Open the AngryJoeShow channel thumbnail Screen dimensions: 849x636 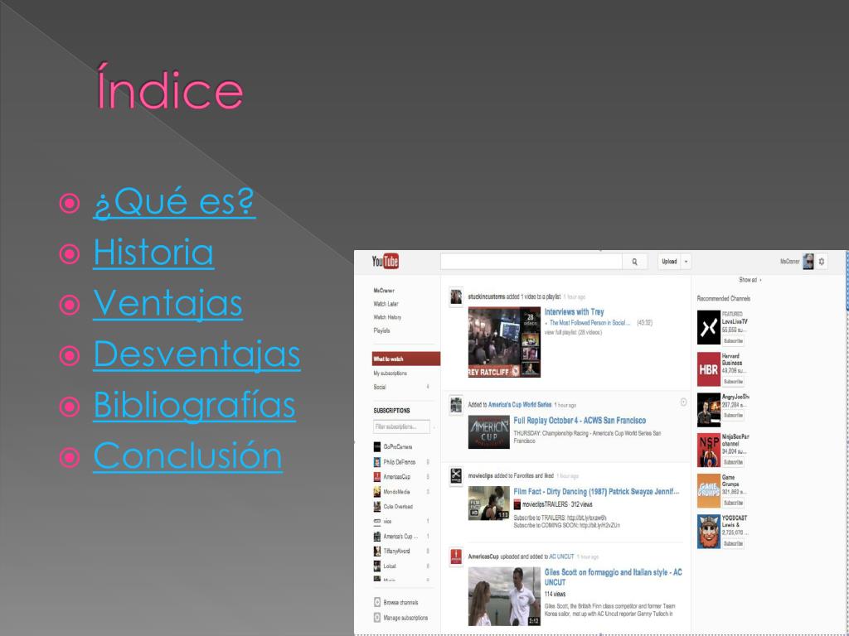[x=708, y=409]
